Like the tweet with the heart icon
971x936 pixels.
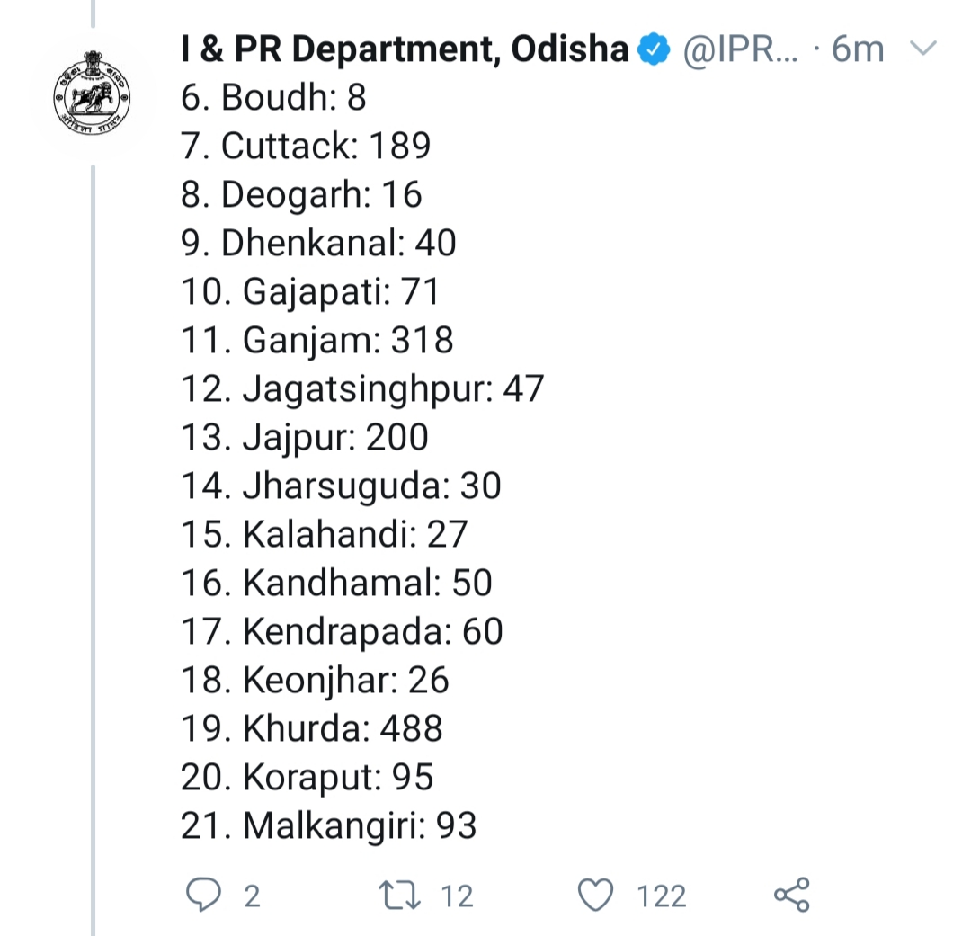(594, 895)
